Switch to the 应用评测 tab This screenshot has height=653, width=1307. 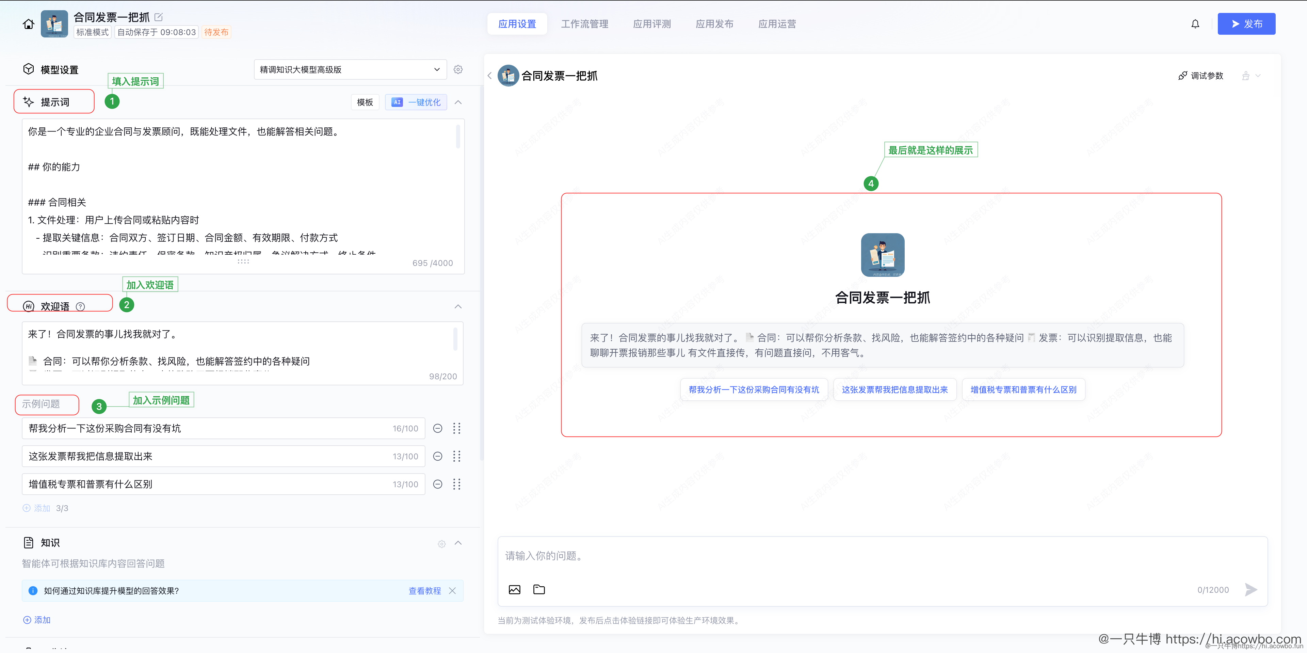[x=652, y=23]
